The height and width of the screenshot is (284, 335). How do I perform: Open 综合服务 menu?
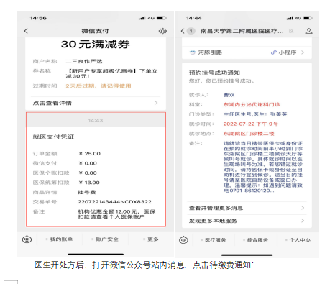click(256, 239)
